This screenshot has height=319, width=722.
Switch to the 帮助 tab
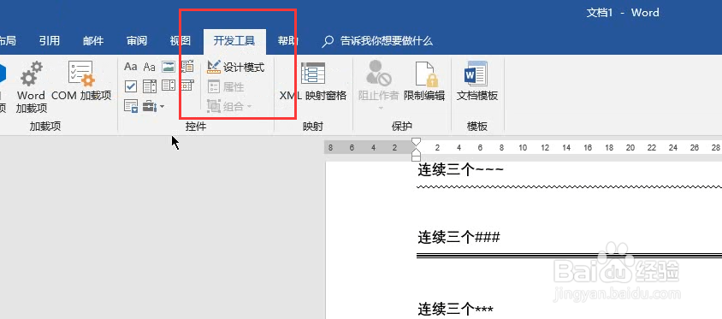click(x=287, y=41)
